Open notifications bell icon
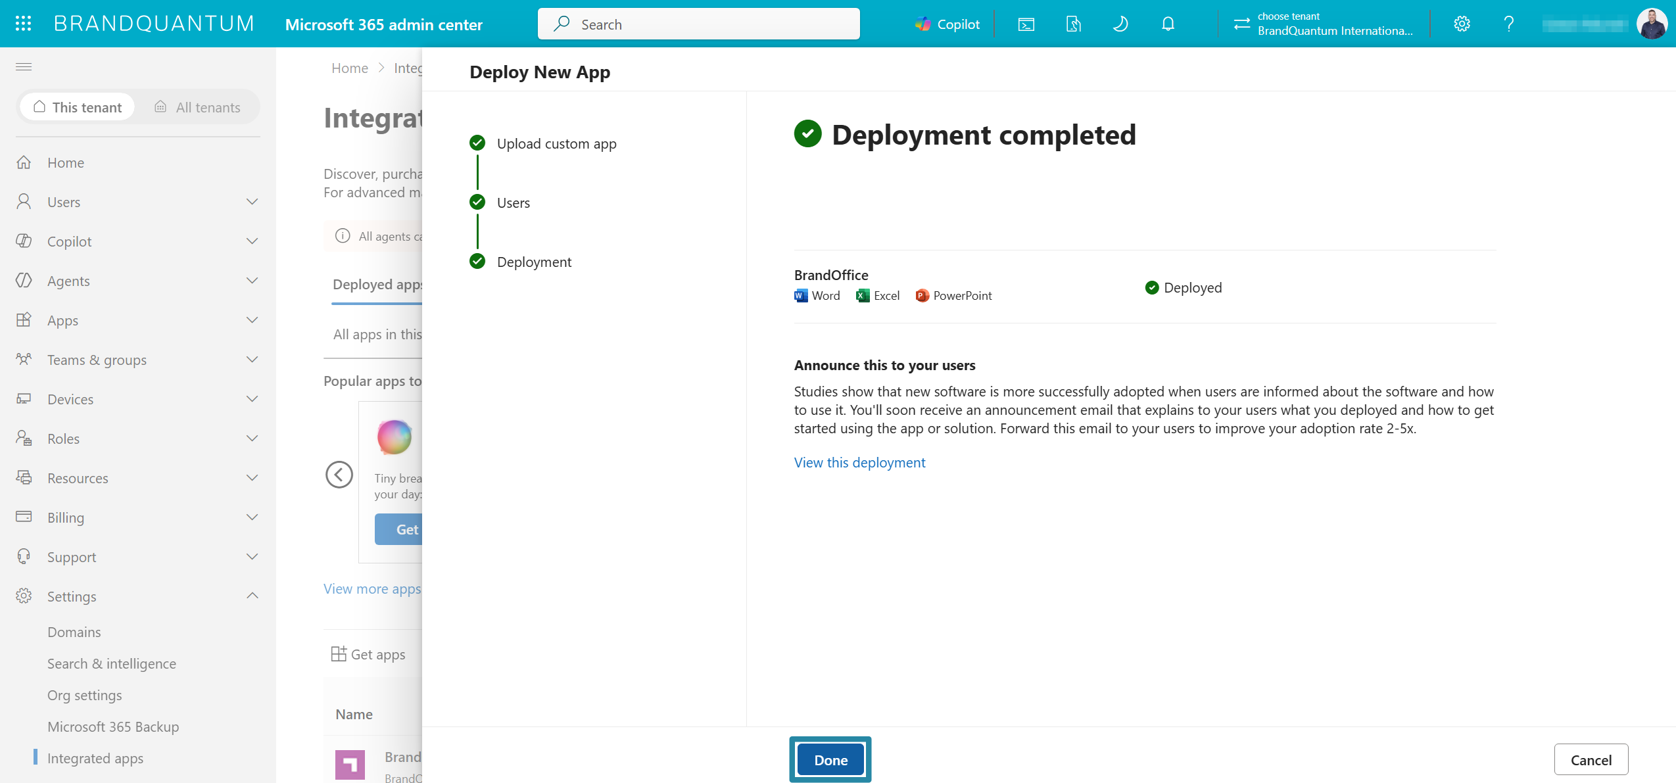Viewport: 1676px width, 783px height. [1168, 24]
